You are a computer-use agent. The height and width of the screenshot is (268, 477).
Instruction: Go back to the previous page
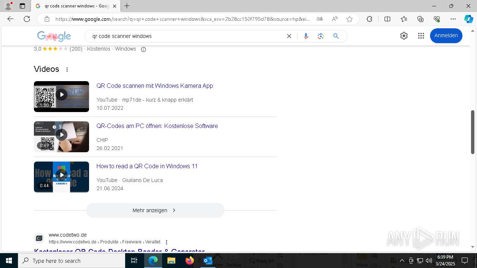click(10, 19)
